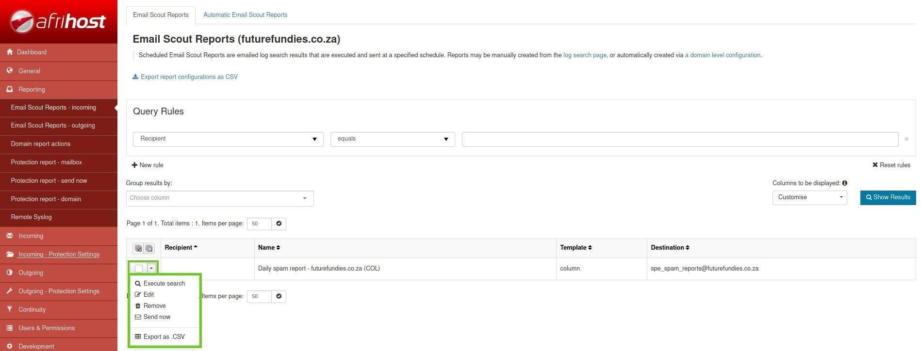Open the equals operator dropdown
The image size is (921, 351).
coord(392,139)
